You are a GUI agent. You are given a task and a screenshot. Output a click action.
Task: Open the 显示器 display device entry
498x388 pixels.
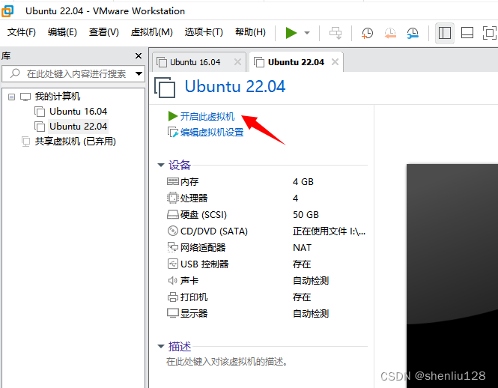coord(194,314)
